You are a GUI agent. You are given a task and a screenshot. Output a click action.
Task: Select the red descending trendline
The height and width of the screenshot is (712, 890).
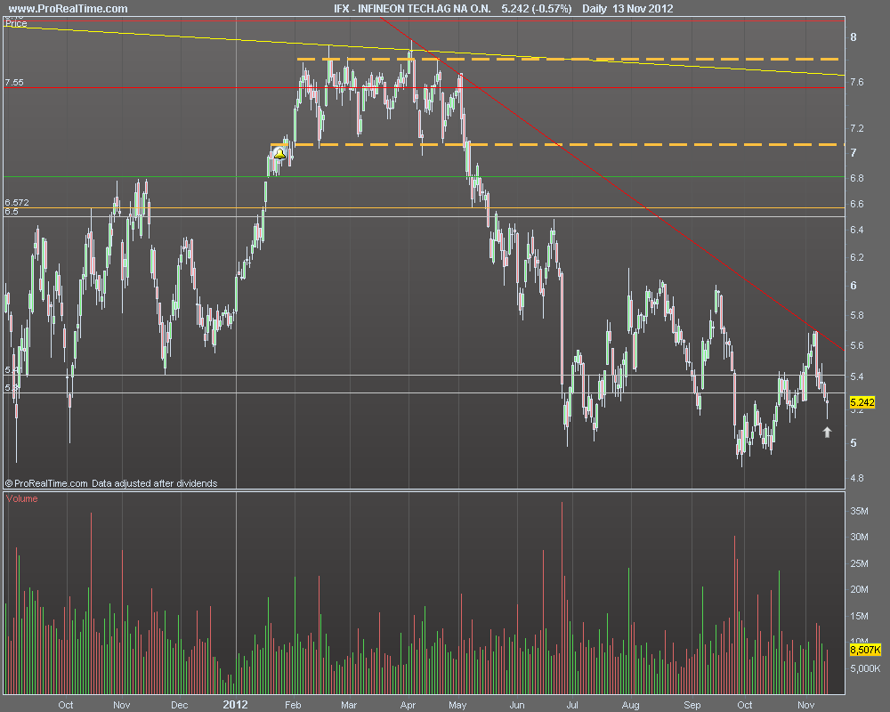(x=613, y=184)
